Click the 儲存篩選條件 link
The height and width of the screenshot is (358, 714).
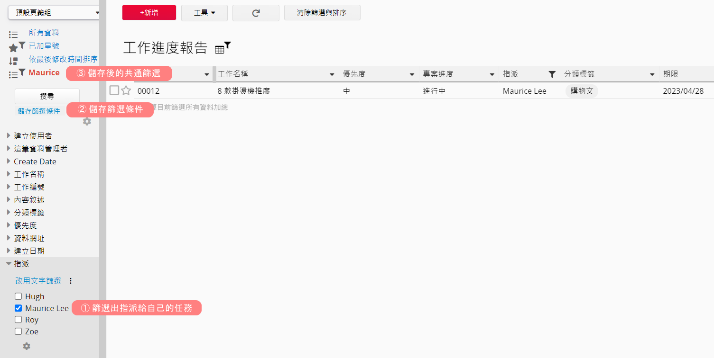[x=39, y=111]
